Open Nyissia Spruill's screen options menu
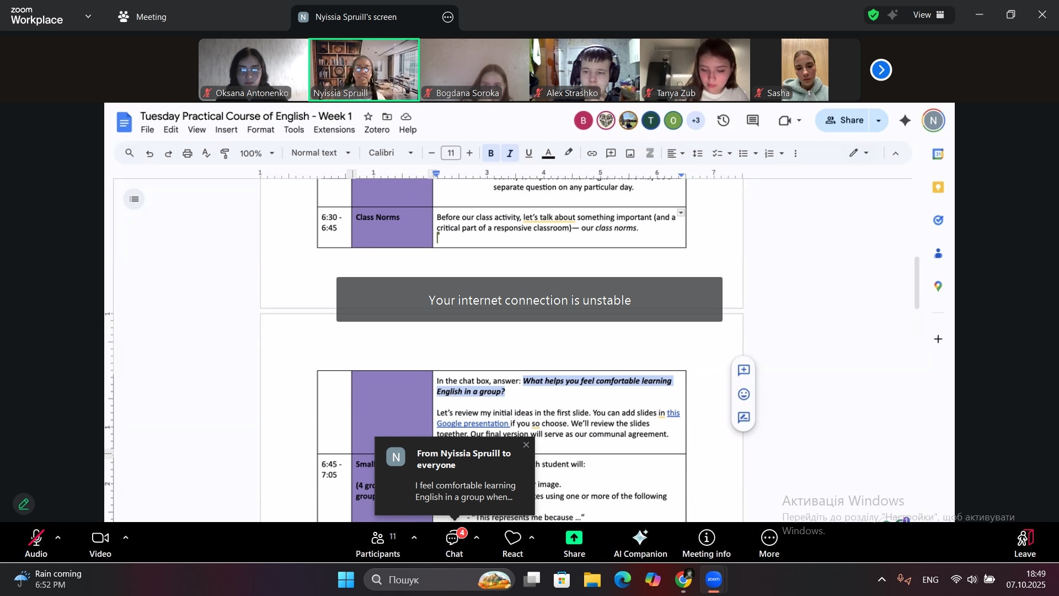Viewport: 1059px width, 596px height. (448, 17)
